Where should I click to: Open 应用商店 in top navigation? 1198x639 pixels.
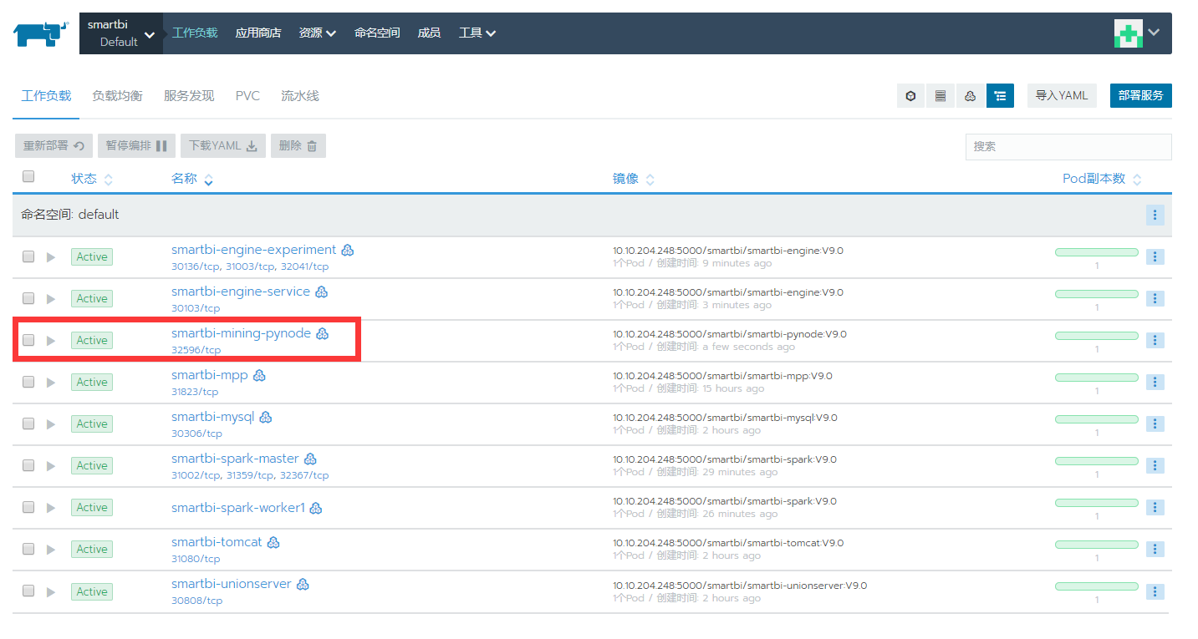258,33
